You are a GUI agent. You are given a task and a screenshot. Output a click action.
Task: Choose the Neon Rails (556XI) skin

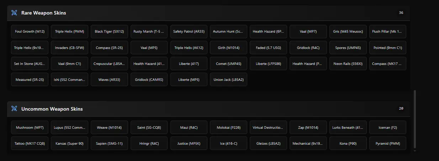tap(348, 64)
